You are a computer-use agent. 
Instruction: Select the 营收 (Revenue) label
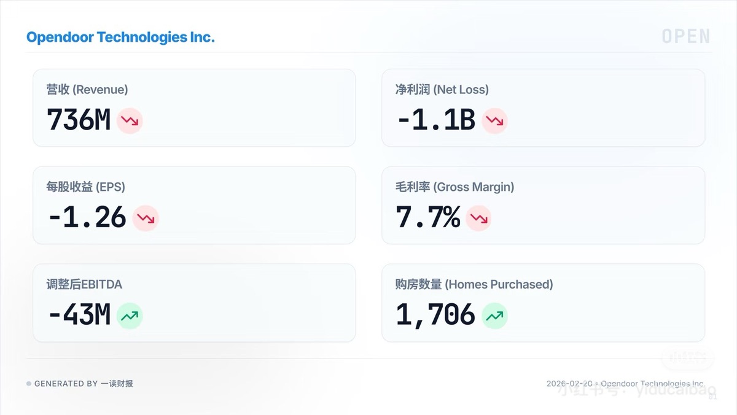pos(87,90)
